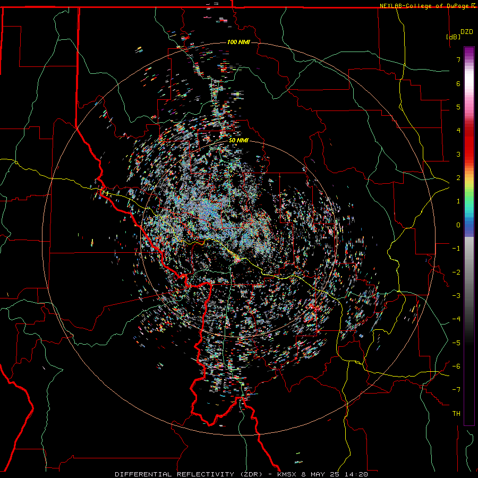Click the "[dB]" units label
Image resolution: width=478 pixels, height=478 pixels.
click(454, 37)
